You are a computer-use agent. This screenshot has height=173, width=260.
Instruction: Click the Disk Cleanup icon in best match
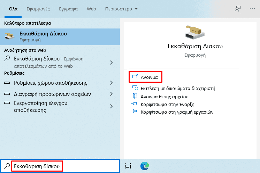(x=9, y=36)
